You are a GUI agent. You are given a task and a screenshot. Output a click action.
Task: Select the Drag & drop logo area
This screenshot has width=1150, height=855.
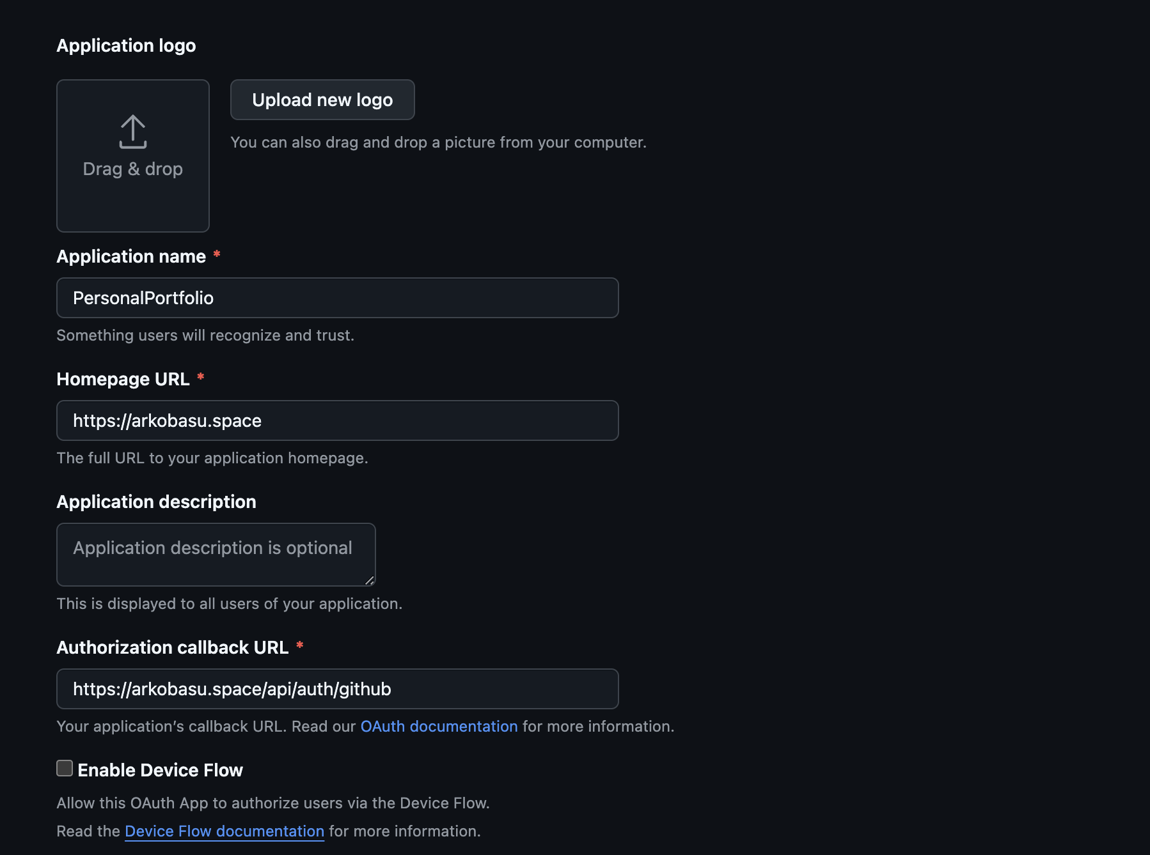click(132, 155)
